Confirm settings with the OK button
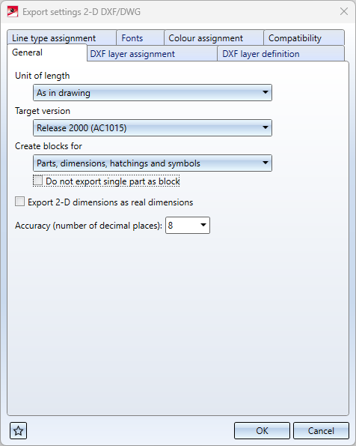 (x=262, y=431)
